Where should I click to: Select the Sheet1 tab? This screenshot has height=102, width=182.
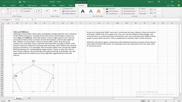19,98
